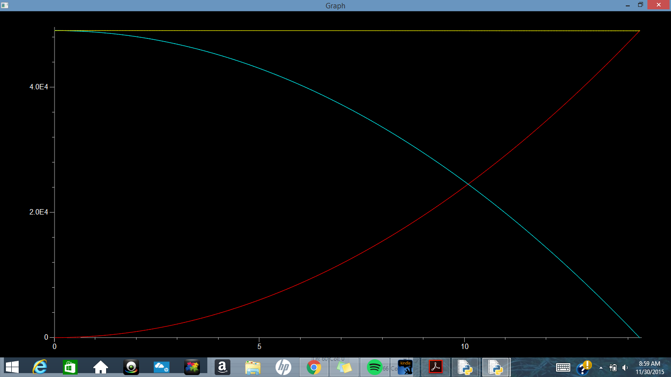Open the Windows Store app
Screen dimensions: 671x377
click(x=70, y=367)
